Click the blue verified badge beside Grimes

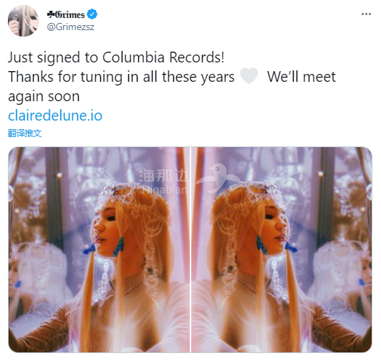(92, 14)
